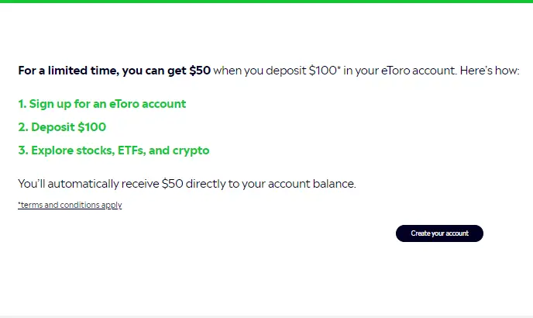The width and height of the screenshot is (533, 318).
Task: Open the terms and conditions apply link
Action: pyautogui.click(x=70, y=205)
